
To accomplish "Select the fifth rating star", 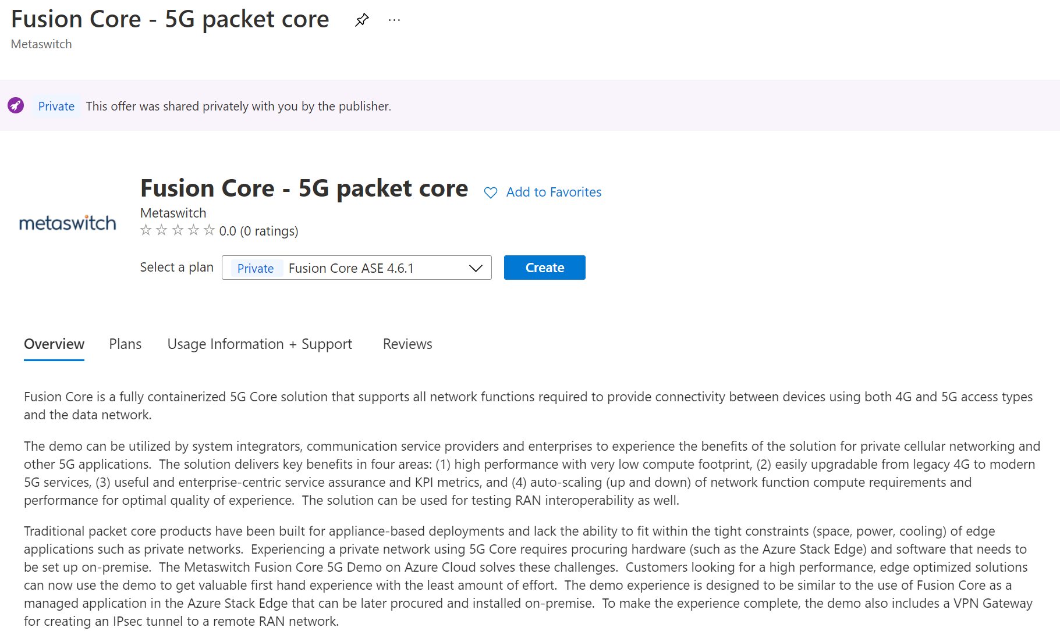I will click(x=209, y=230).
